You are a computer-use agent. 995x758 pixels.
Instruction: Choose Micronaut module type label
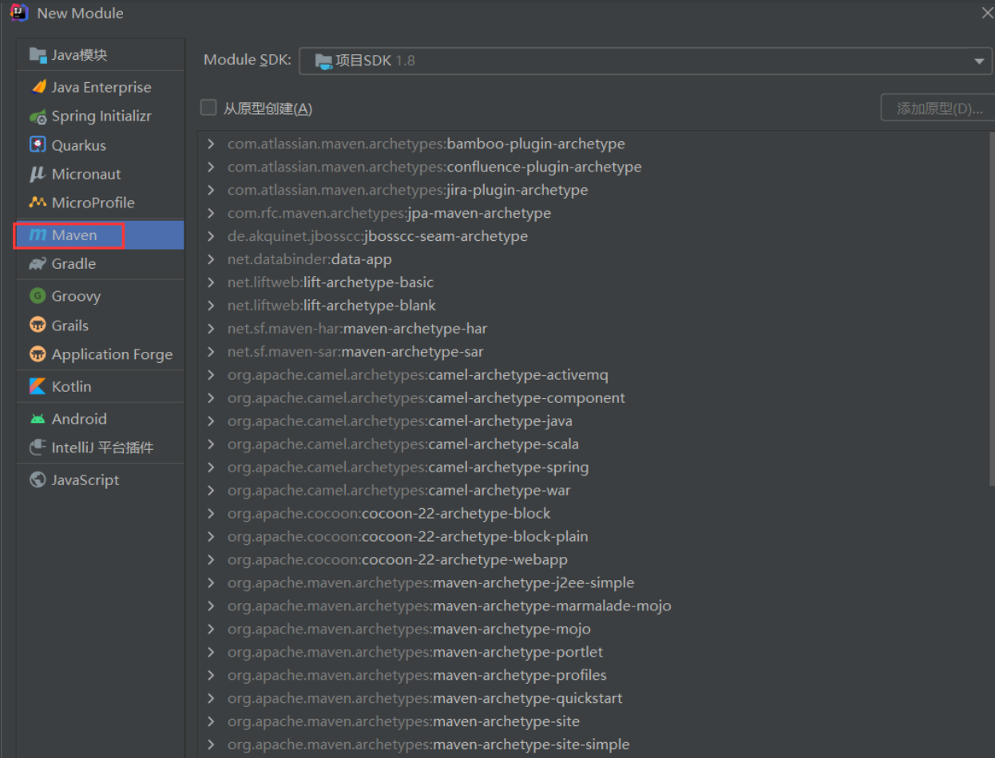coord(86,174)
